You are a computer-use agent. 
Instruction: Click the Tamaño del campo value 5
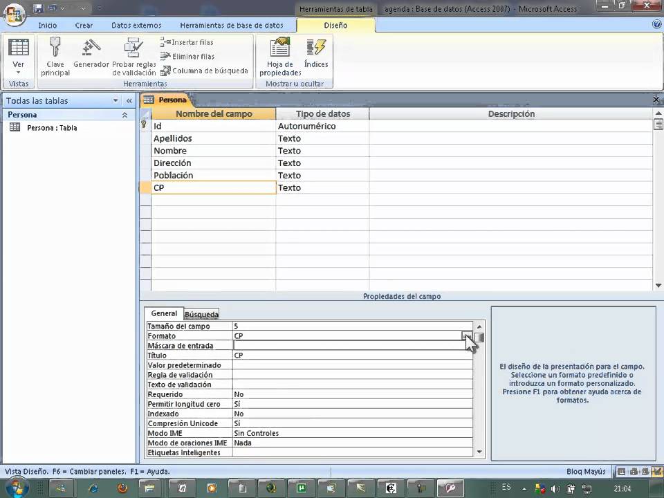point(352,326)
